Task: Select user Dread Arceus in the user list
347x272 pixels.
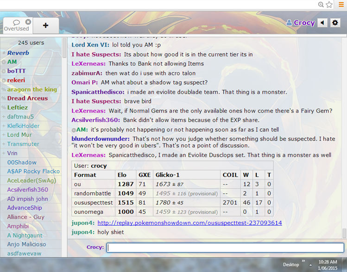Action: pyautogui.click(x=27, y=98)
